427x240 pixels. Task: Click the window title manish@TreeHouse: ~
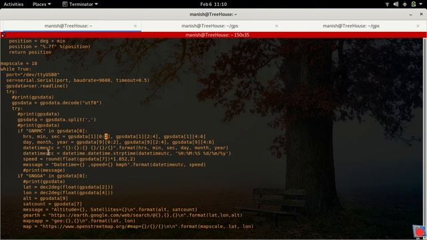pos(213,14)
